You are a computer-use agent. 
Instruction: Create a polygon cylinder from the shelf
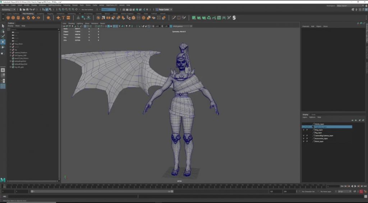tap(18, 18)
